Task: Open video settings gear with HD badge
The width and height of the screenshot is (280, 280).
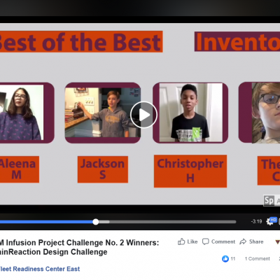Action: coord(272,221)
